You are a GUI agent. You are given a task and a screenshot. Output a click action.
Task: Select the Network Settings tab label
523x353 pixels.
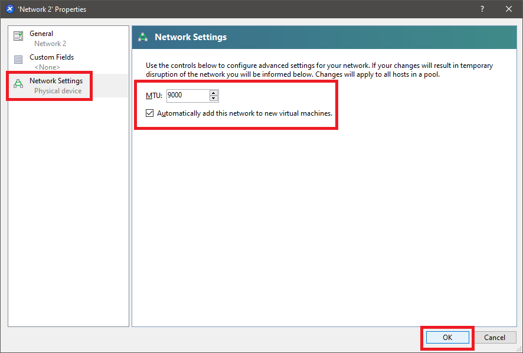pyautogui.click(x=56, y=81)
